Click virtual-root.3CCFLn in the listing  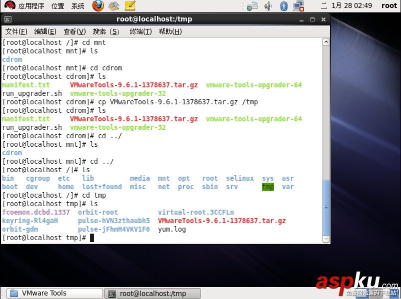(x=196, y=212)
